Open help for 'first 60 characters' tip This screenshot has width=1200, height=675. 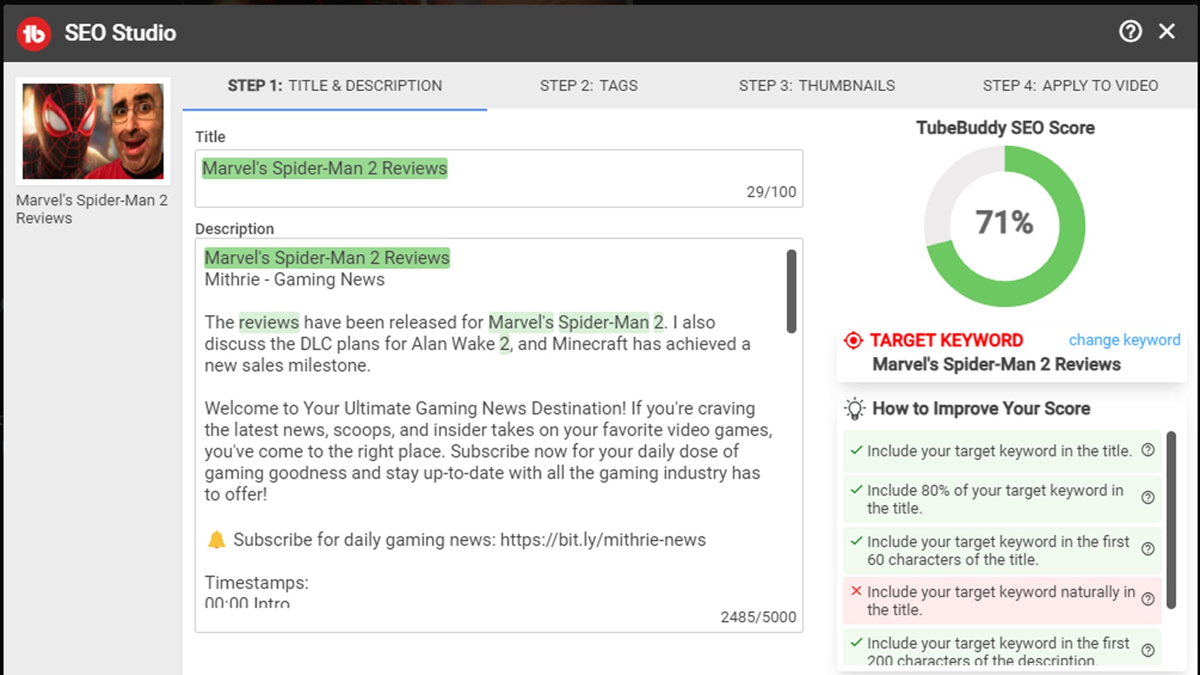1148,549
